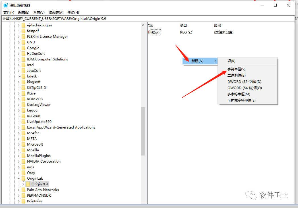Image resolution: width=298 pixels, height=208 pixels.
Task: Click the tree pane vertical scrollbar thumb
Action: tap(143, 131)
